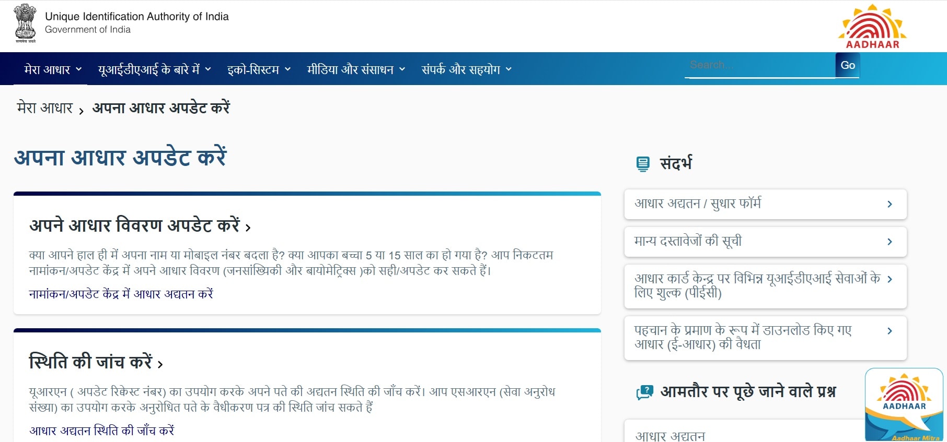
Task: Click अपना आधार अपडेट करें breadcrumb text
Action: (161, 108)
